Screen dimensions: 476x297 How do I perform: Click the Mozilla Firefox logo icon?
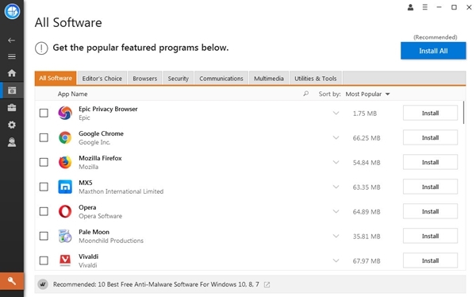pyautogui.click(x=65, y=162)
